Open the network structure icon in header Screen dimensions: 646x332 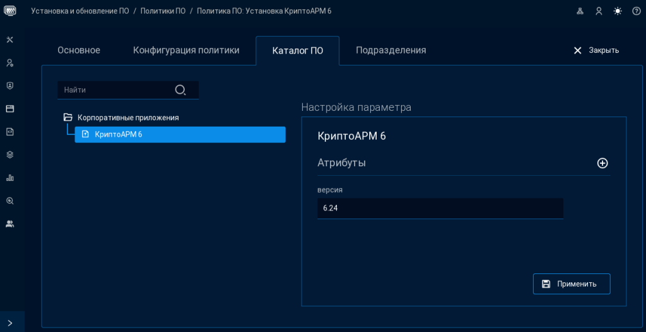(580, 11)
